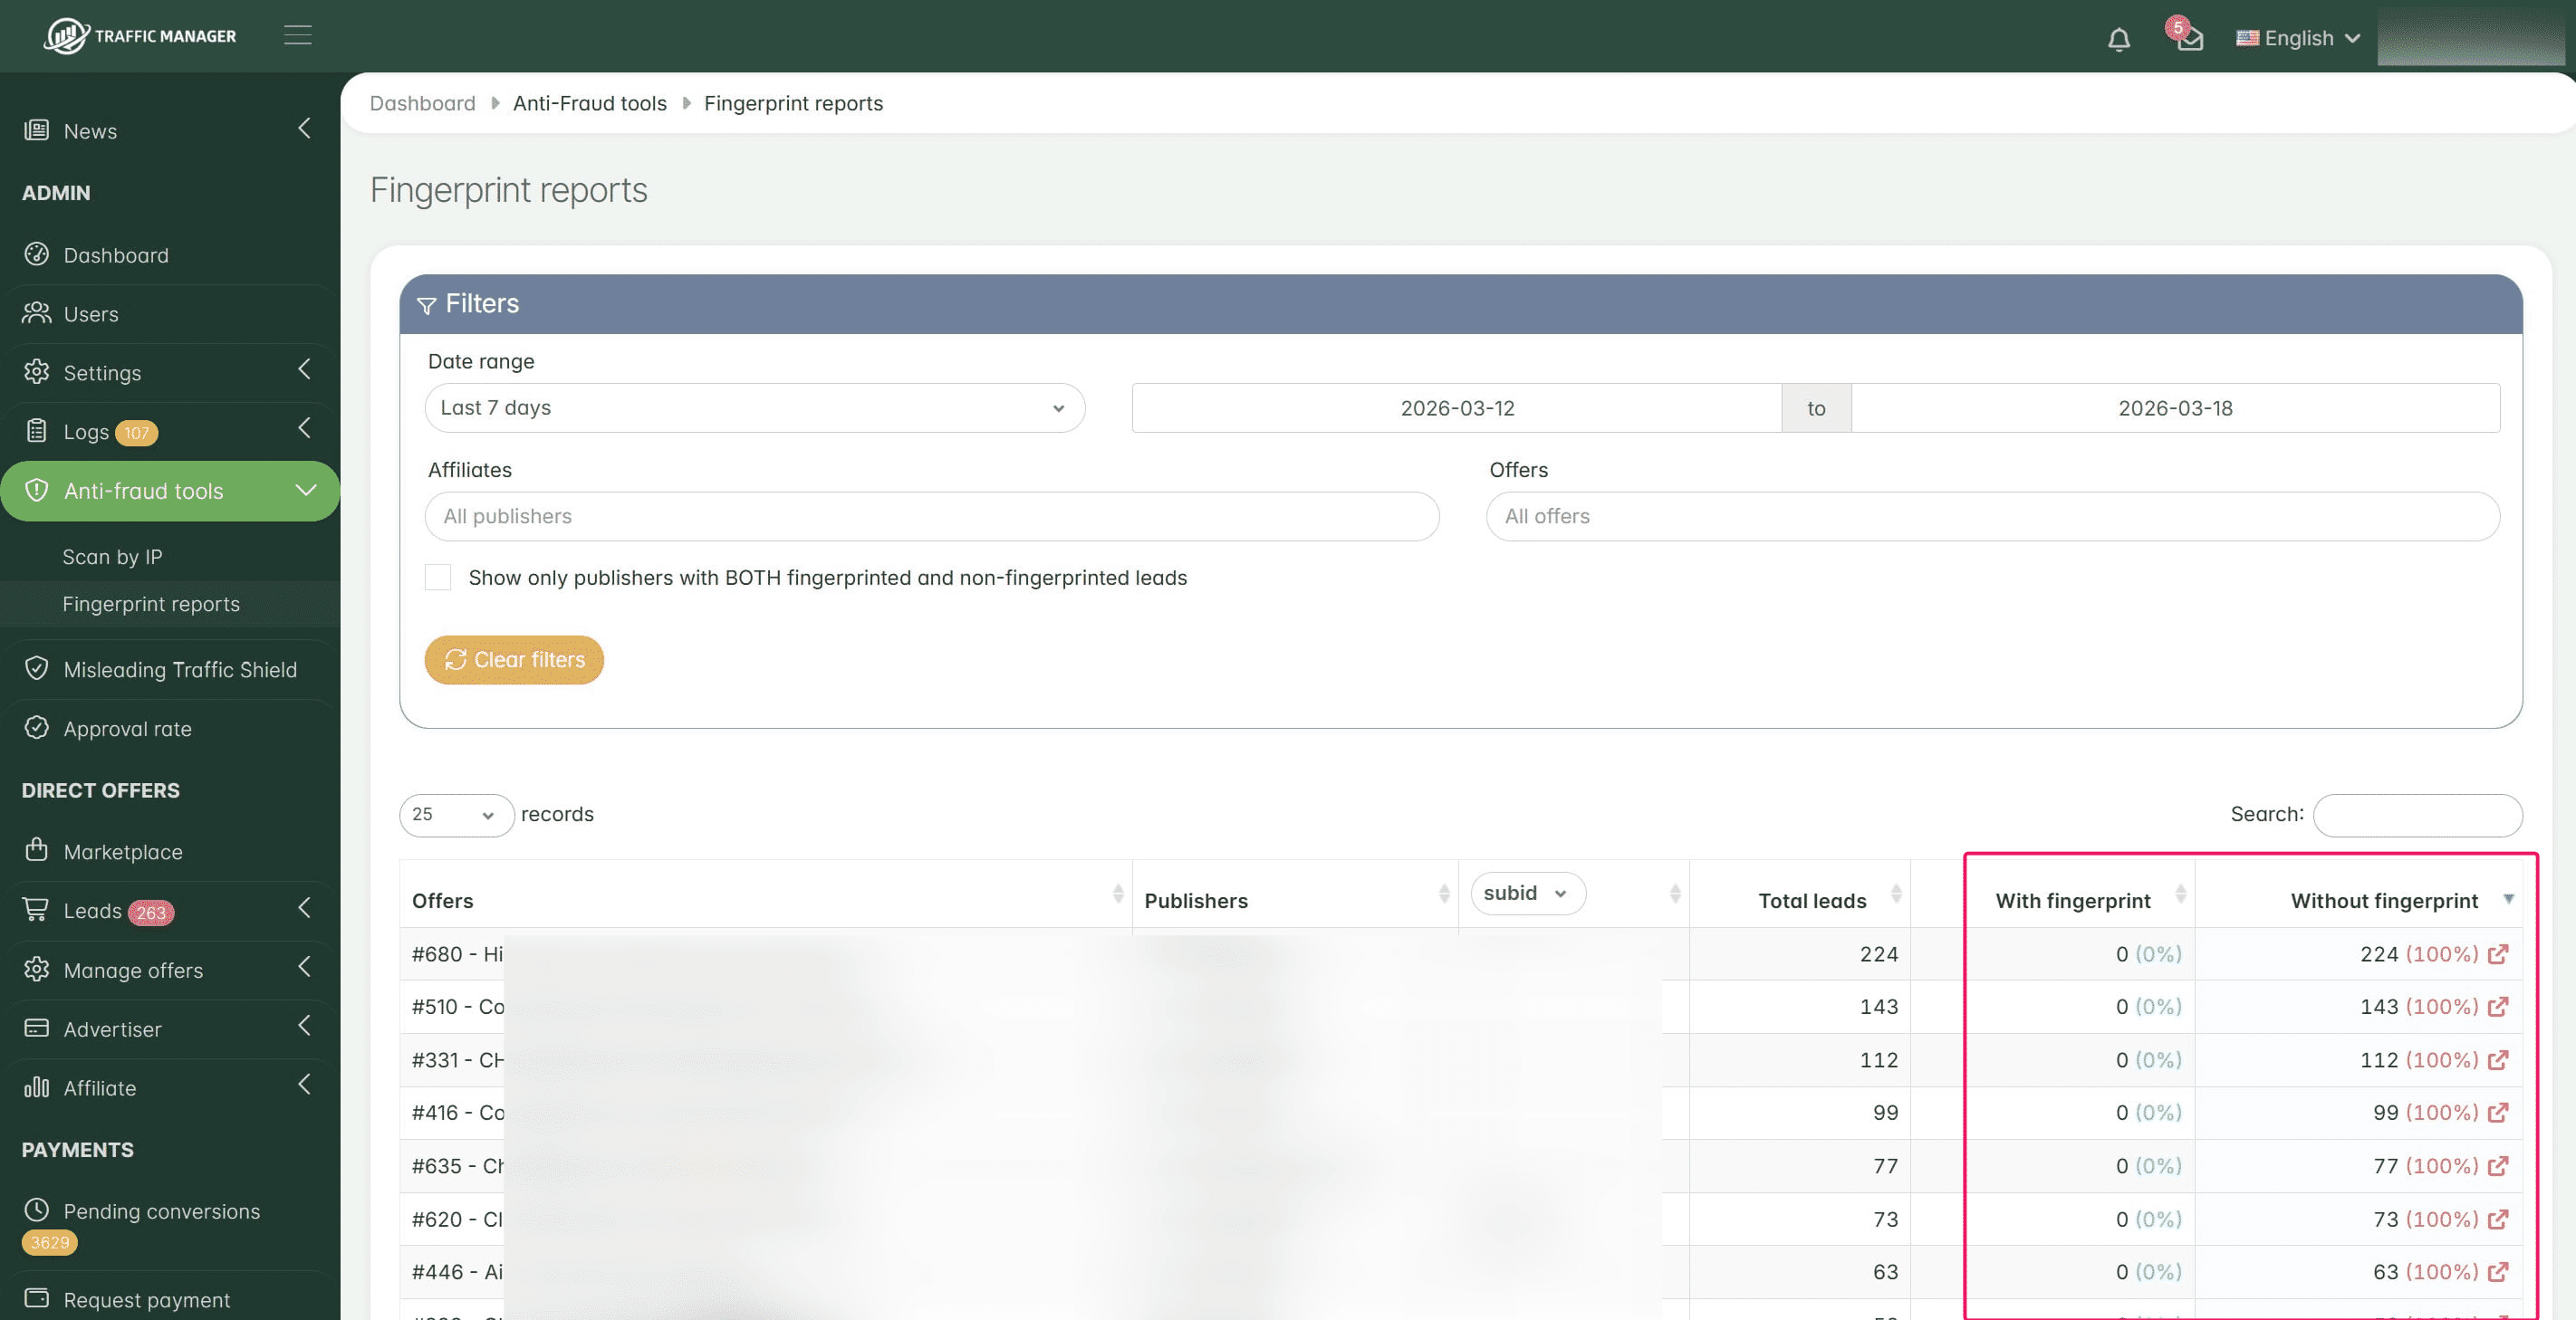Viewport: 2576px width, 1320px height.
Task: Click the Traffic Manager logo
Action: coord(140,36)
